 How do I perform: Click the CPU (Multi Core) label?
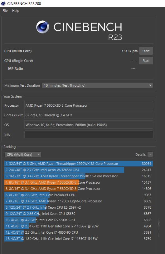tap(18, 51)
